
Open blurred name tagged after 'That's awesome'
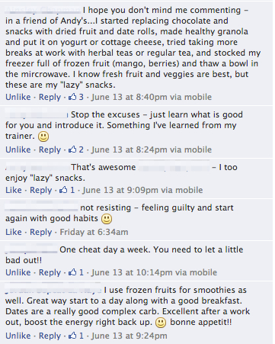point(174,167)
